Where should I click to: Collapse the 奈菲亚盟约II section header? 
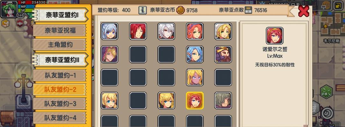click(62, 60)
